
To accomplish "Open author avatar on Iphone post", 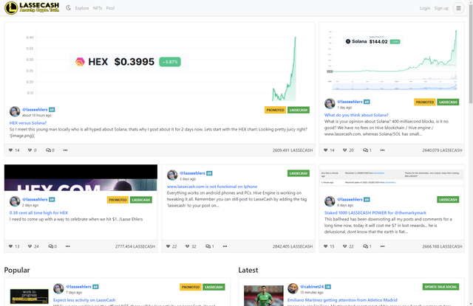I will click(172, 175).
